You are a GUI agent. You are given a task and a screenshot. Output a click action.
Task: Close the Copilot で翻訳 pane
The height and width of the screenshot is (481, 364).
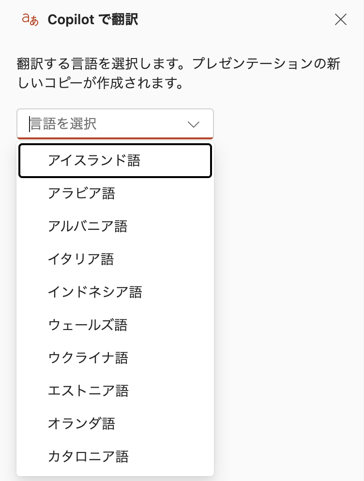[341, 19]
